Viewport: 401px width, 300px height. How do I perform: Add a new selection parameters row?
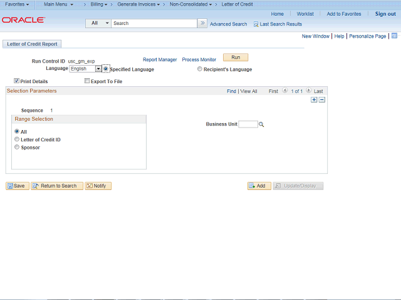coord(314,100)
